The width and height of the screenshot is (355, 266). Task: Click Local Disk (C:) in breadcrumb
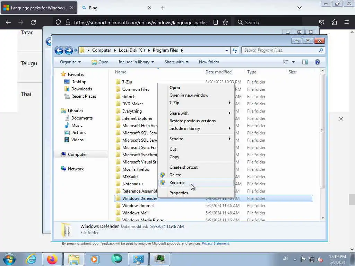click(x=132, y=50)
